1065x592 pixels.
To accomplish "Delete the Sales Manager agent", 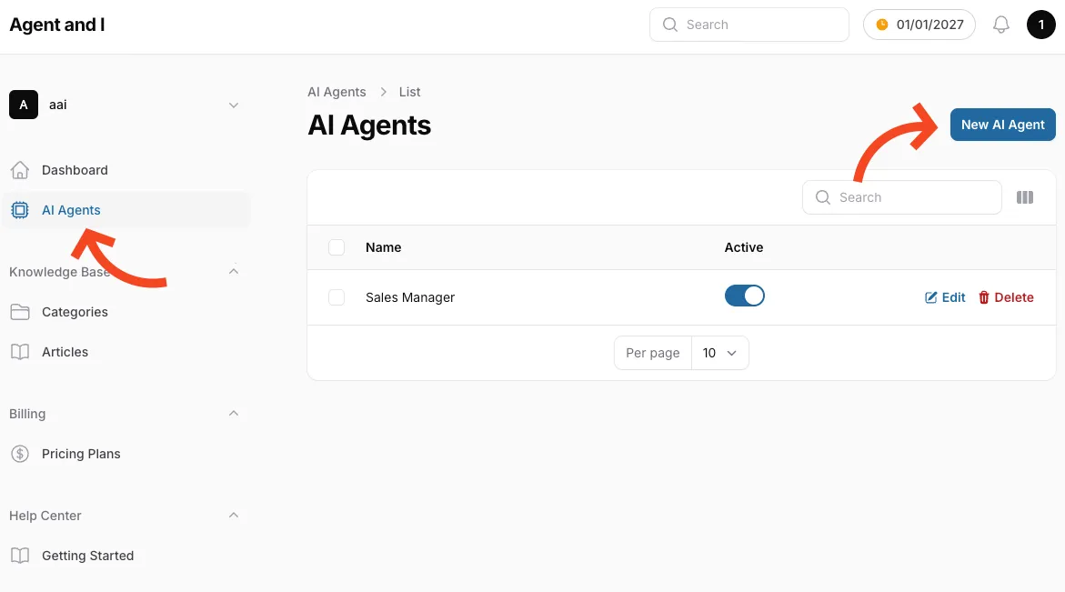I will (1006, 297).
